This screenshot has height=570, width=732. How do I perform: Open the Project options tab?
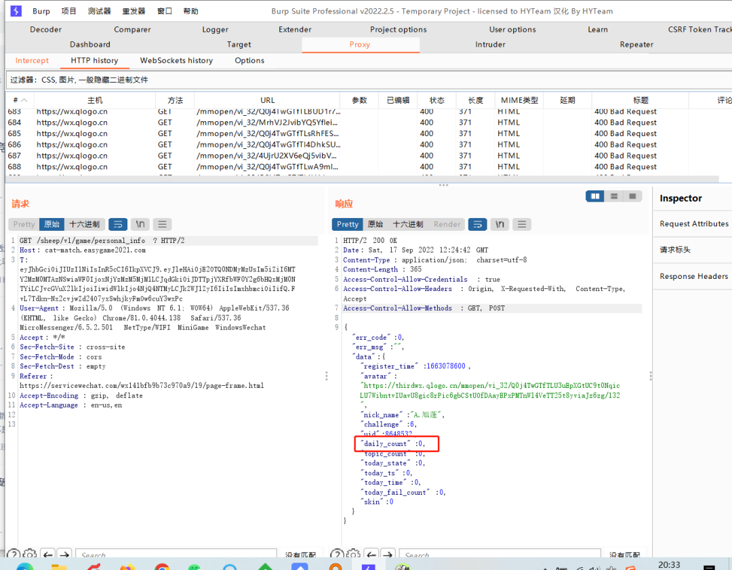(x=399, y=29)
